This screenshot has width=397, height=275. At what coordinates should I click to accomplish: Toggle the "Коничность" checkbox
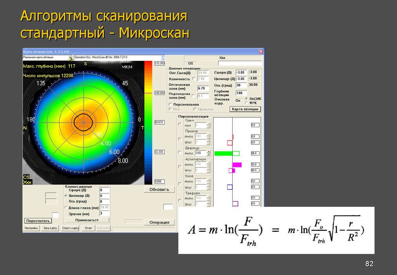click(x=193, y=79)
